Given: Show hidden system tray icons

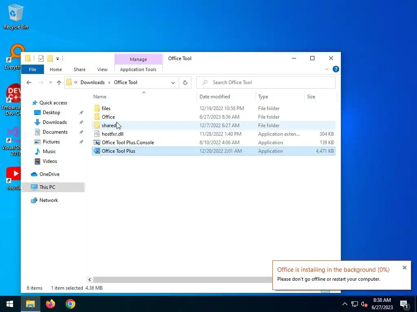Looking at the screenshot, I should point(345,304).
